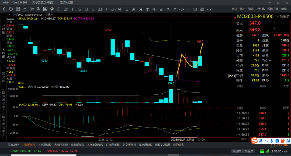Click the cloud sync icon
The image size is (291, 156).
coord(52,9)
